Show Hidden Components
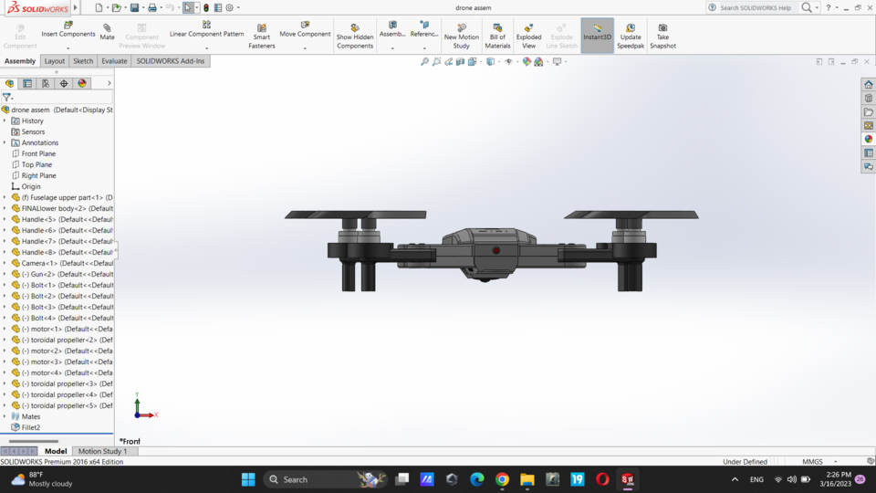This screenshot has height=493, width=876. [x=355, y=37]
